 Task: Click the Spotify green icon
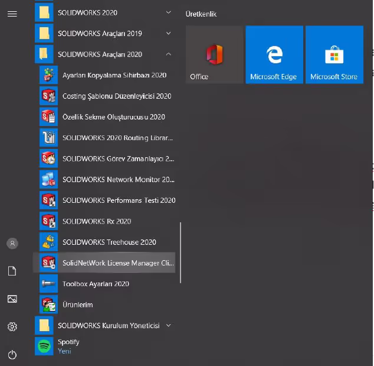(44, 346)
